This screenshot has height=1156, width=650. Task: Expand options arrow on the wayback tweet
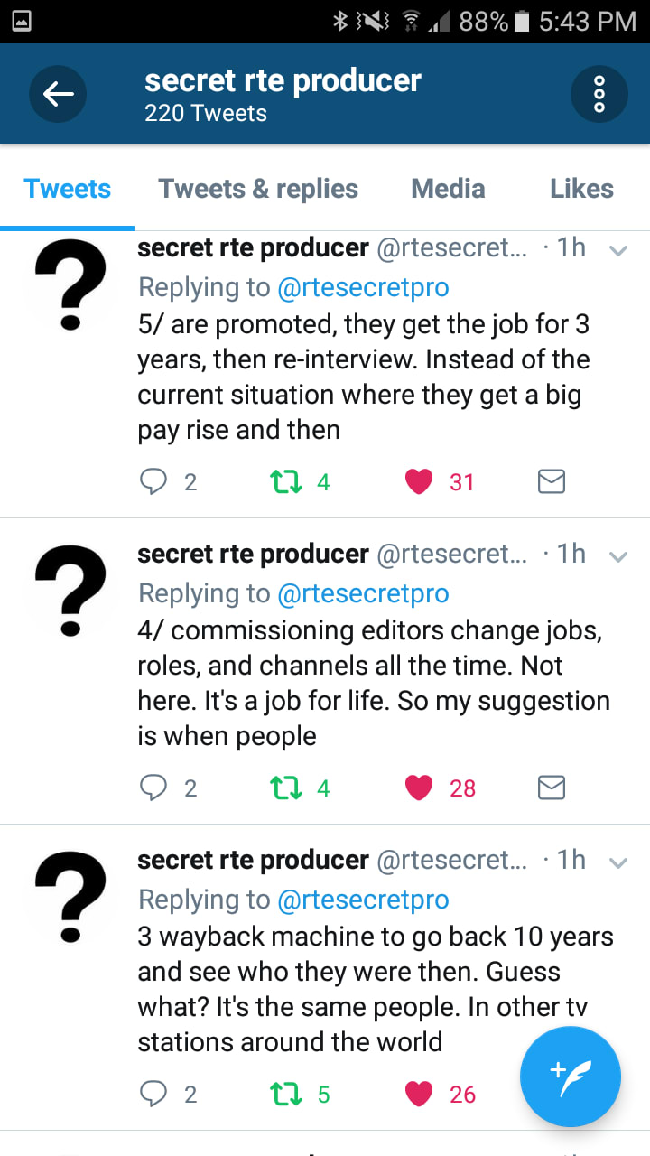pos(618,863)
